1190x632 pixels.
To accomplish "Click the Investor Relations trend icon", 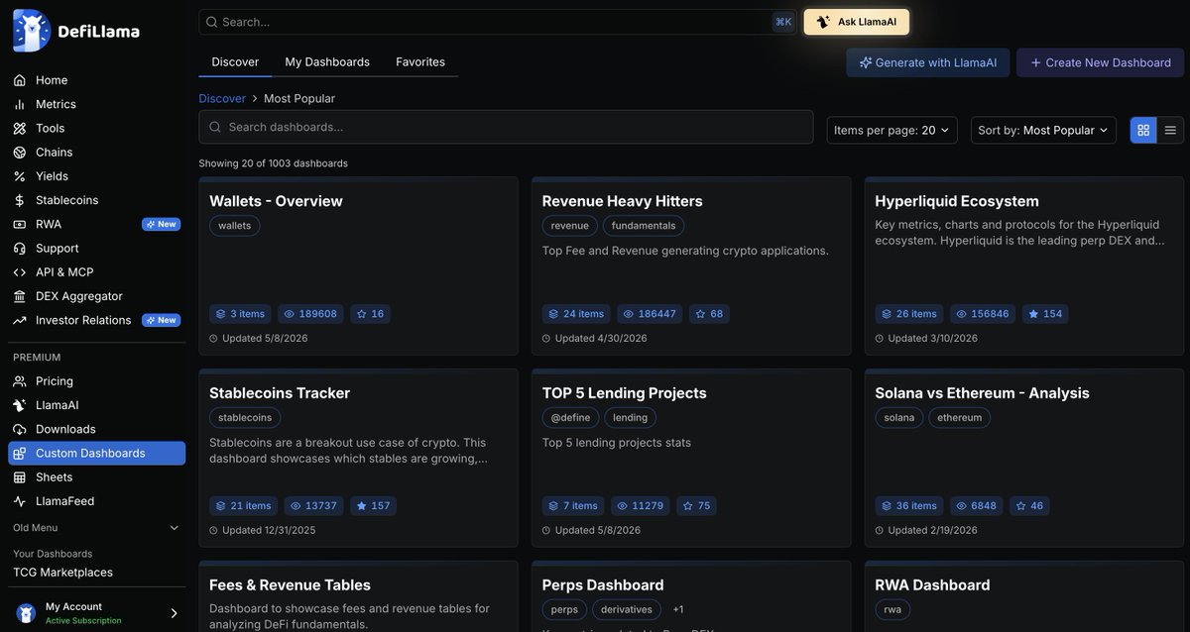I will click(x=20, y=320).
